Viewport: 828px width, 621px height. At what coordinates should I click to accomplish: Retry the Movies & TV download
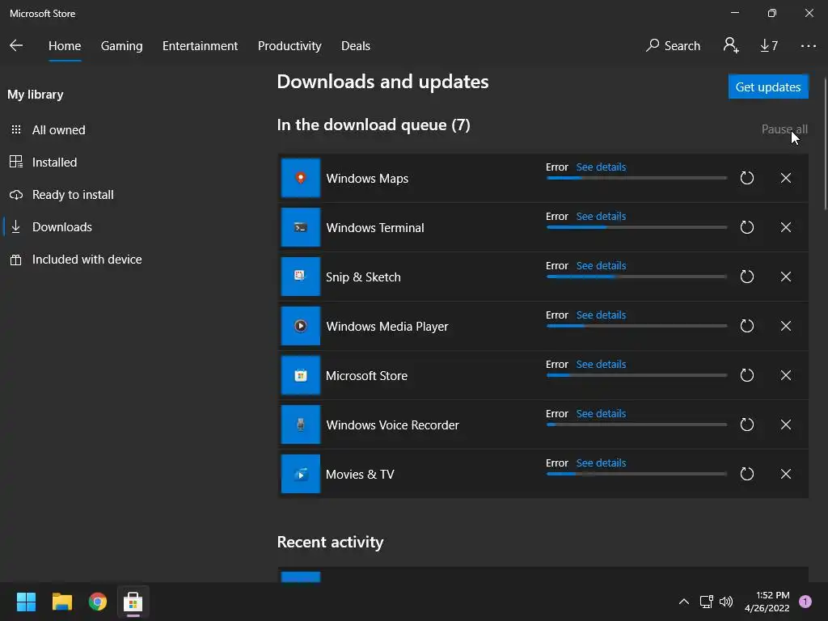(x=746, y=474)
